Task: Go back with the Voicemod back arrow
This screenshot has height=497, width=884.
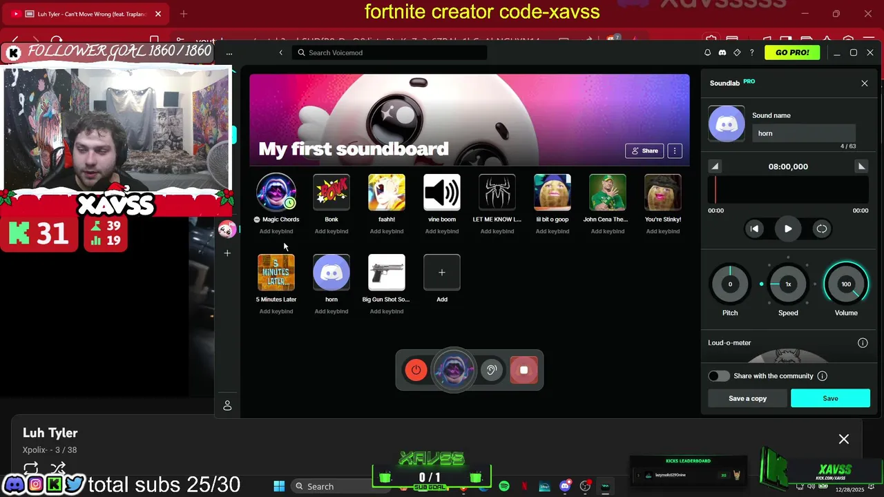Action: pyautogui.click(x=280, y=52)
